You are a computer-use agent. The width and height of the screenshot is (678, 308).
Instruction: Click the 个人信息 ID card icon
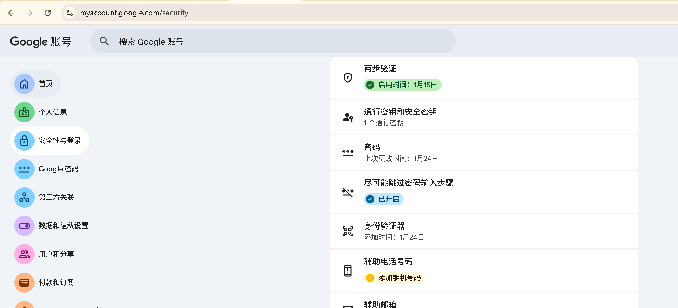tap(24, 112)
